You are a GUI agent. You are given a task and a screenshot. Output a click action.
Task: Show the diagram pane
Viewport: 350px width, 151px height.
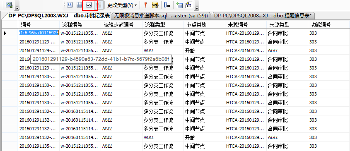(x=70, y=5)
